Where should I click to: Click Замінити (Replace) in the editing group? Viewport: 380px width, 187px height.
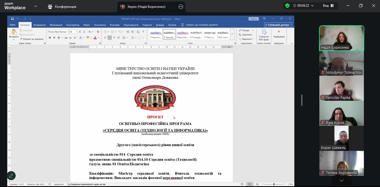pyautogui.click(x=247, y=35)
